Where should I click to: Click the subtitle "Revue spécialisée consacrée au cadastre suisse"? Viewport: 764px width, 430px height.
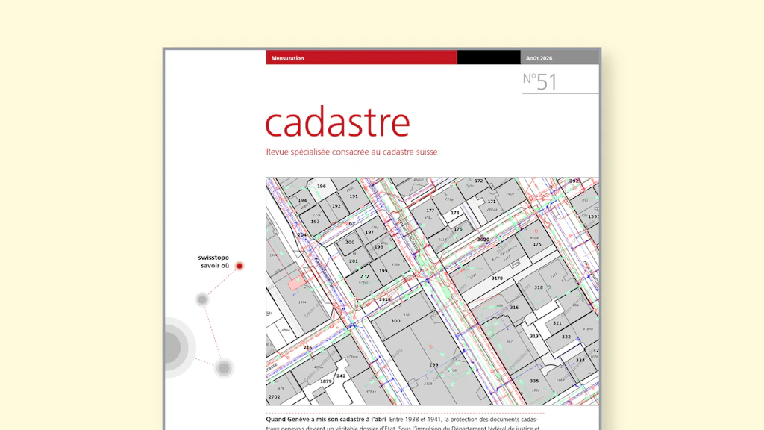pos(352,152)
